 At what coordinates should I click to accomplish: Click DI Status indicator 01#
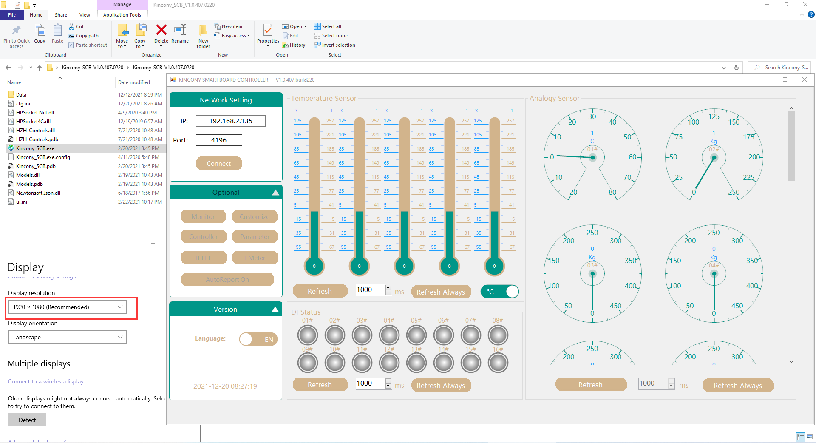click(x=308, y=335)
